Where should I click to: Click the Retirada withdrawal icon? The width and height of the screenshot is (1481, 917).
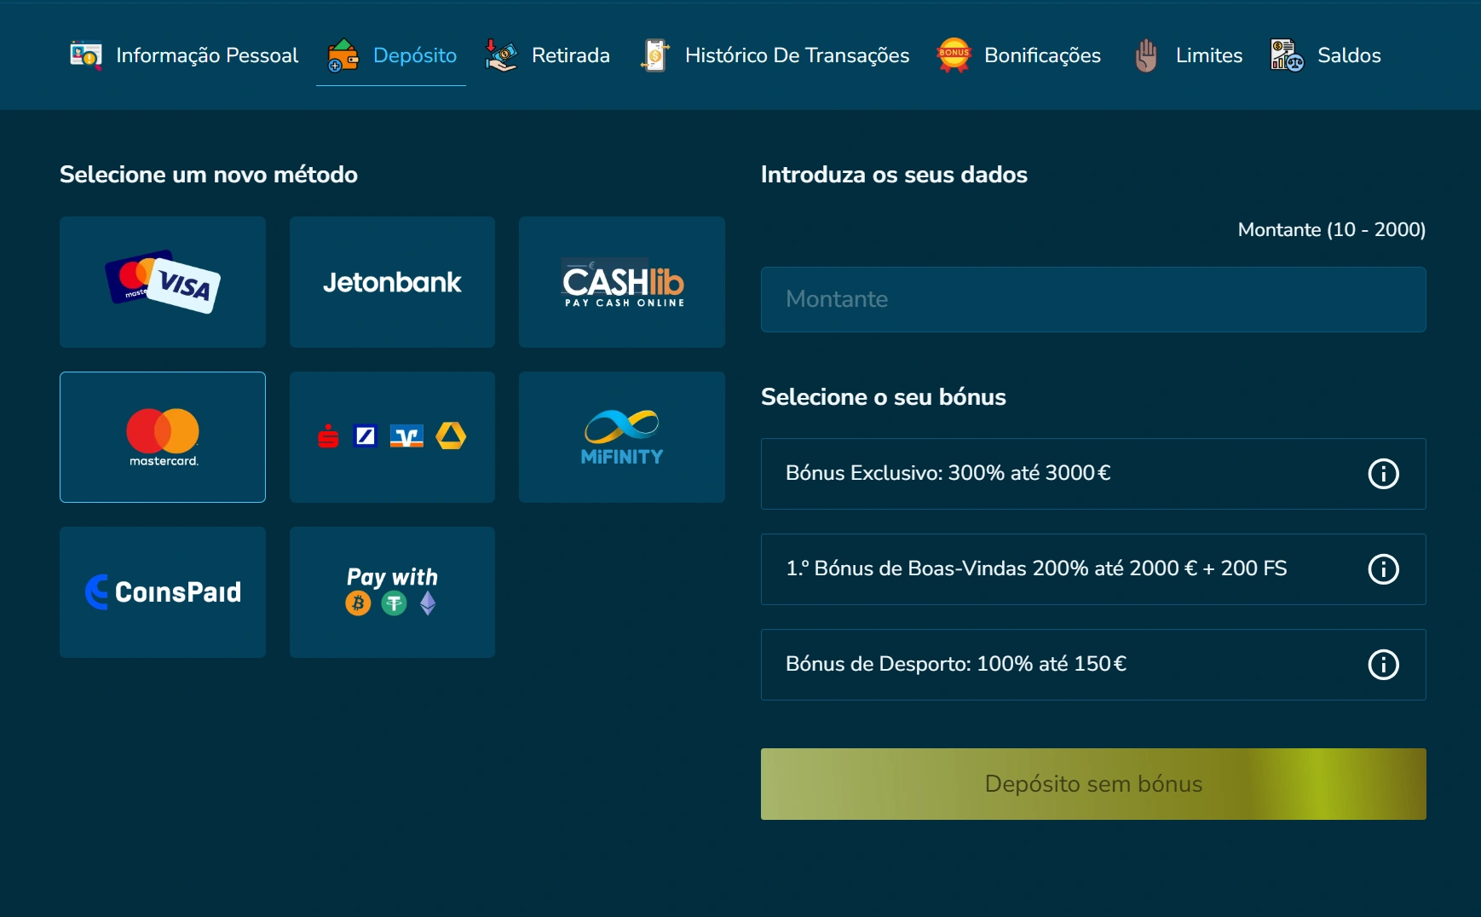[x=500, y=55]
